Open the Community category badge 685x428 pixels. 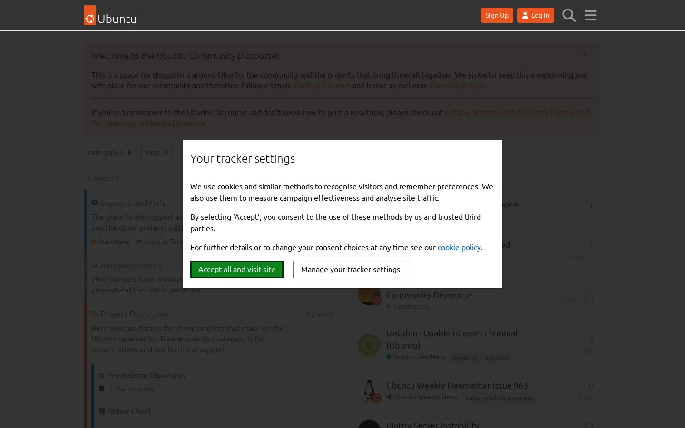[408, 306]
